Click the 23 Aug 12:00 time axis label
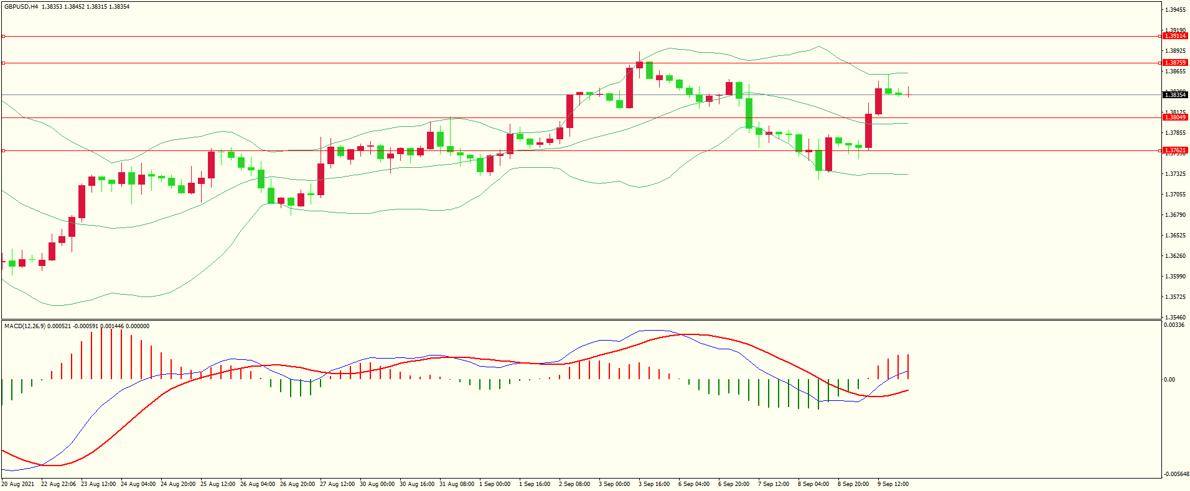 (x=98, y=484)
